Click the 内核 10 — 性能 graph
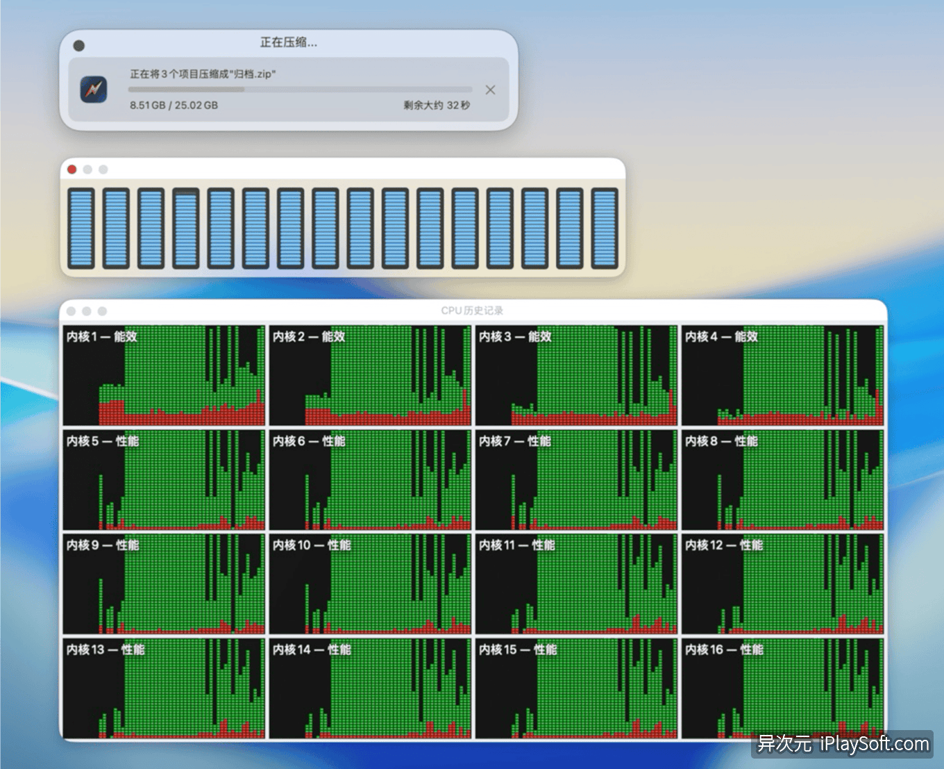Screen dimensions: 944x769 coord(370,584)
